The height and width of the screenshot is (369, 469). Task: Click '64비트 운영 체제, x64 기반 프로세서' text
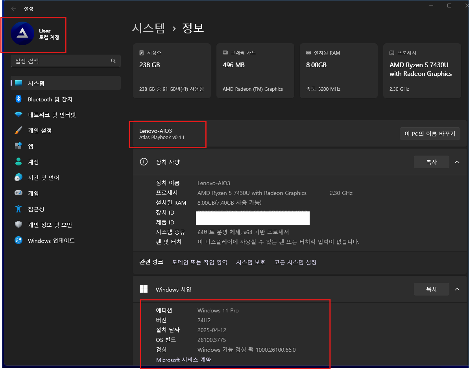(243, 232)
